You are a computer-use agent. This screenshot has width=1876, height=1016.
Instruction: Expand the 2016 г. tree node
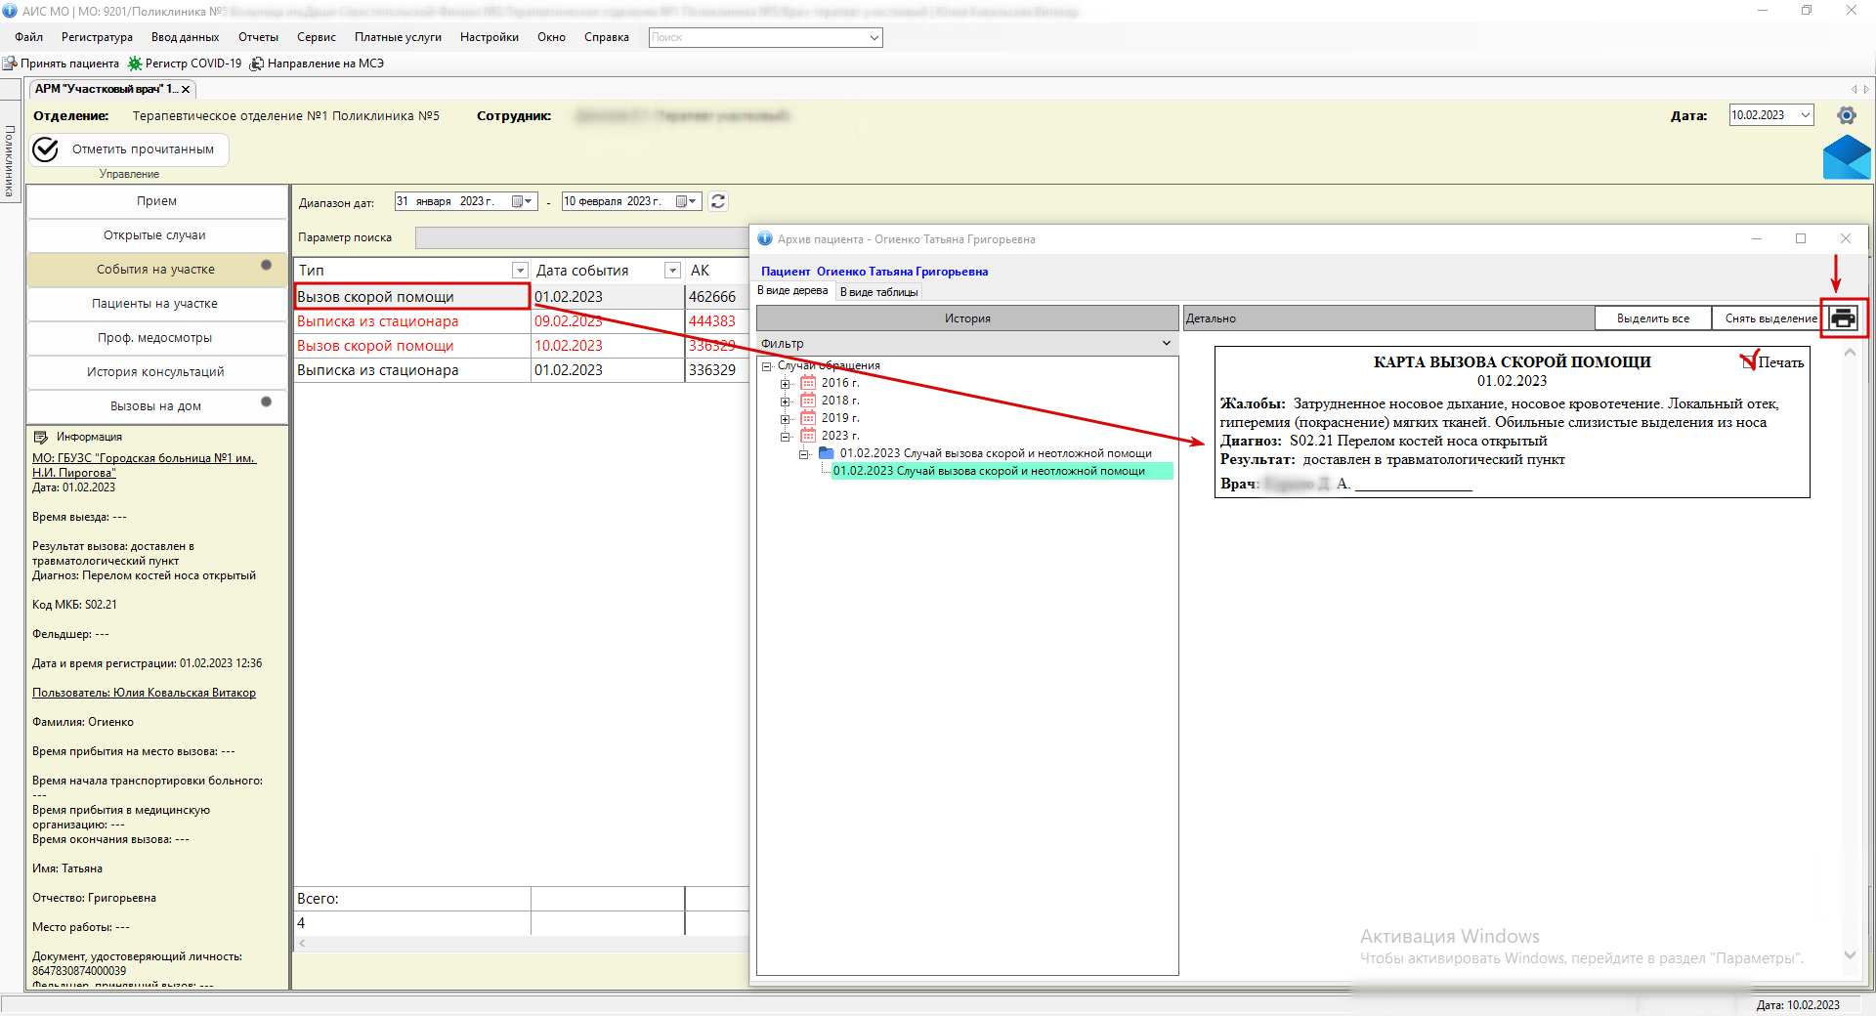tap(785, 384)
